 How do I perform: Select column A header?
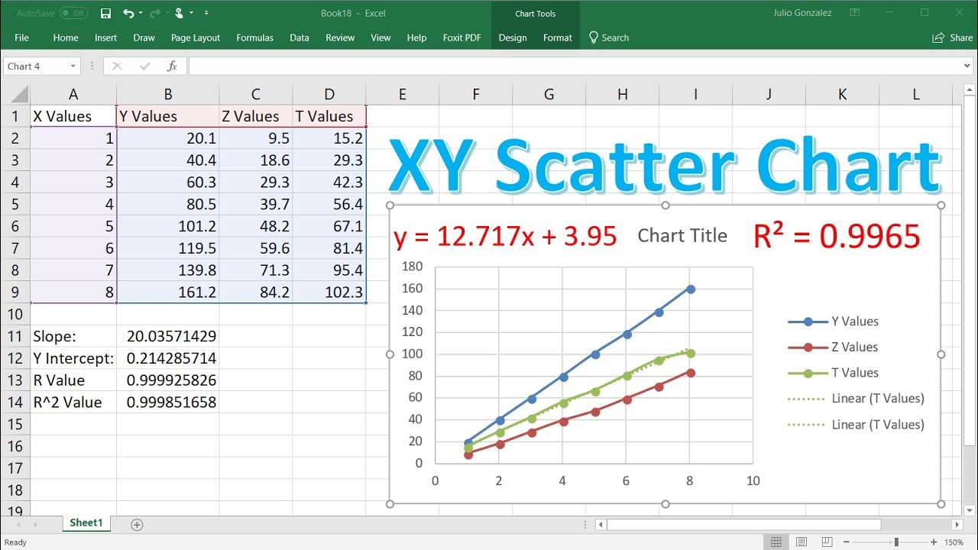tap(73, 94)
